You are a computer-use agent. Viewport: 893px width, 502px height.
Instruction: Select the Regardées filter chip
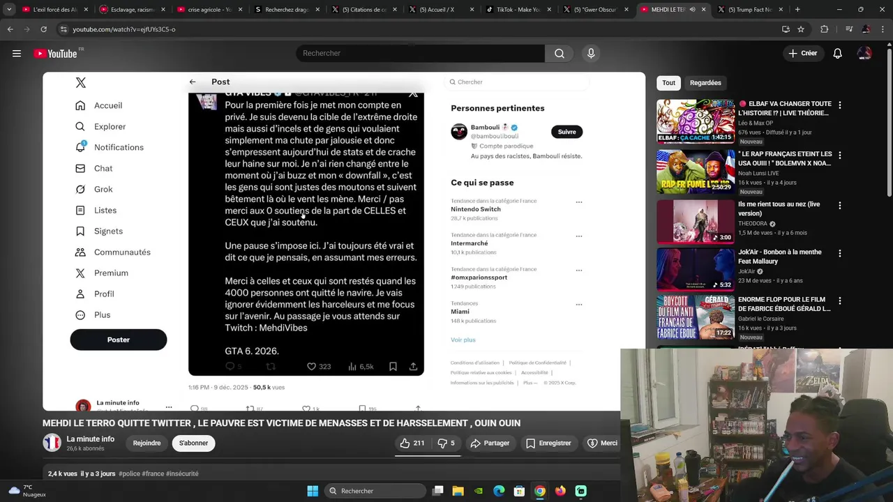(705, 83)
